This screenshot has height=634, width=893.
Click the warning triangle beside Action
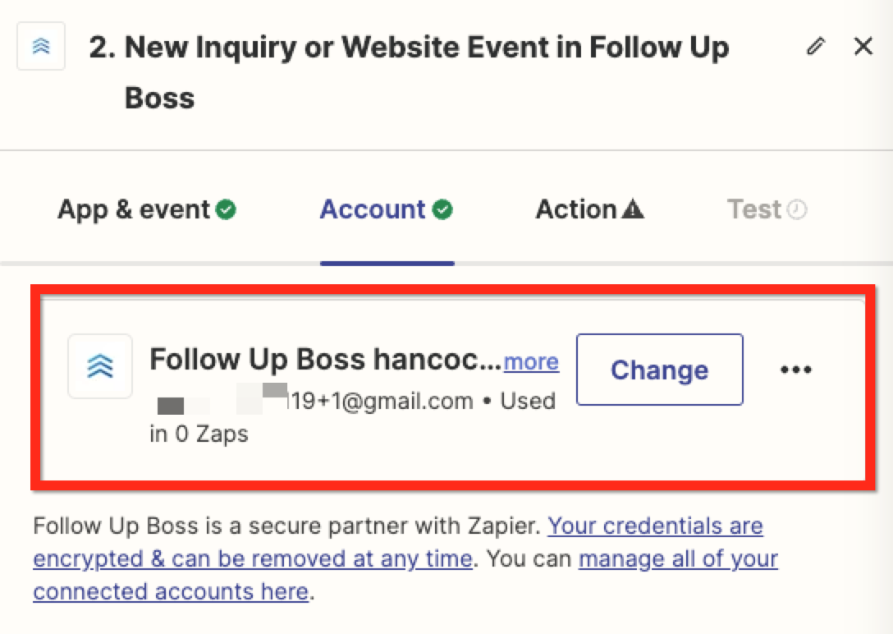(633, 209)
